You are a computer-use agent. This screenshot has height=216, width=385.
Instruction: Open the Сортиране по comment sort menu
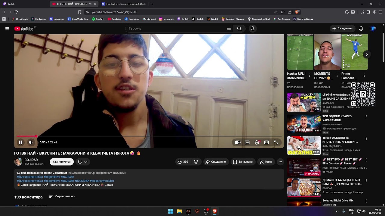pyautogui.click(x=62, y=196)
